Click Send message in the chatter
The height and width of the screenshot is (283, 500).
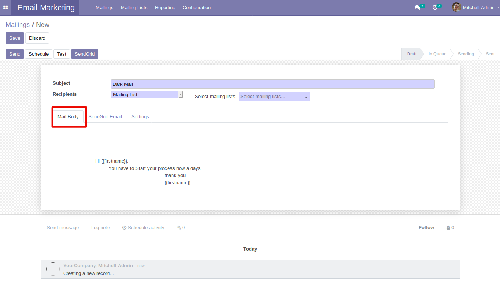pyautogui.click(x=63, y=228)
